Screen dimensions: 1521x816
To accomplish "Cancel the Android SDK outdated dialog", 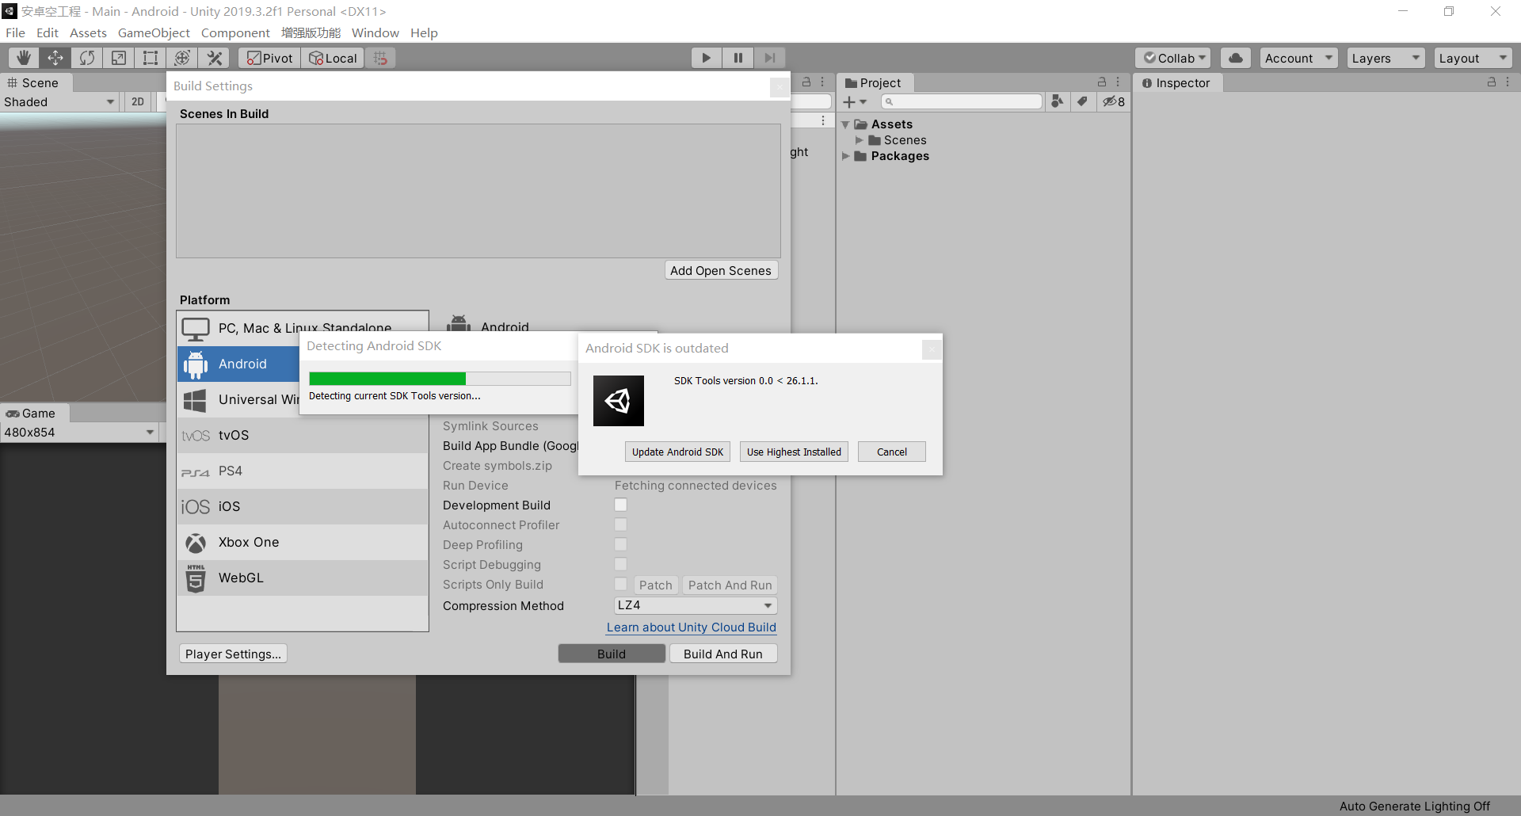I will (x=891, y=452).
